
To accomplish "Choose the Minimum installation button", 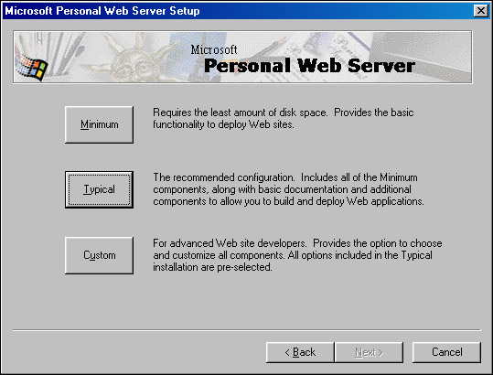I will [99, 124].
